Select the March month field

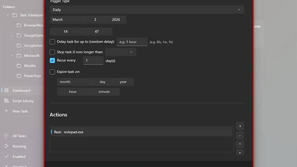coord(67,20)
